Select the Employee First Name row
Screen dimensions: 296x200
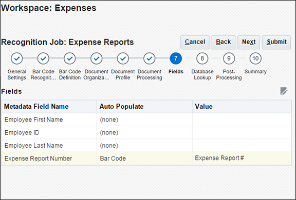click(146, 119)
